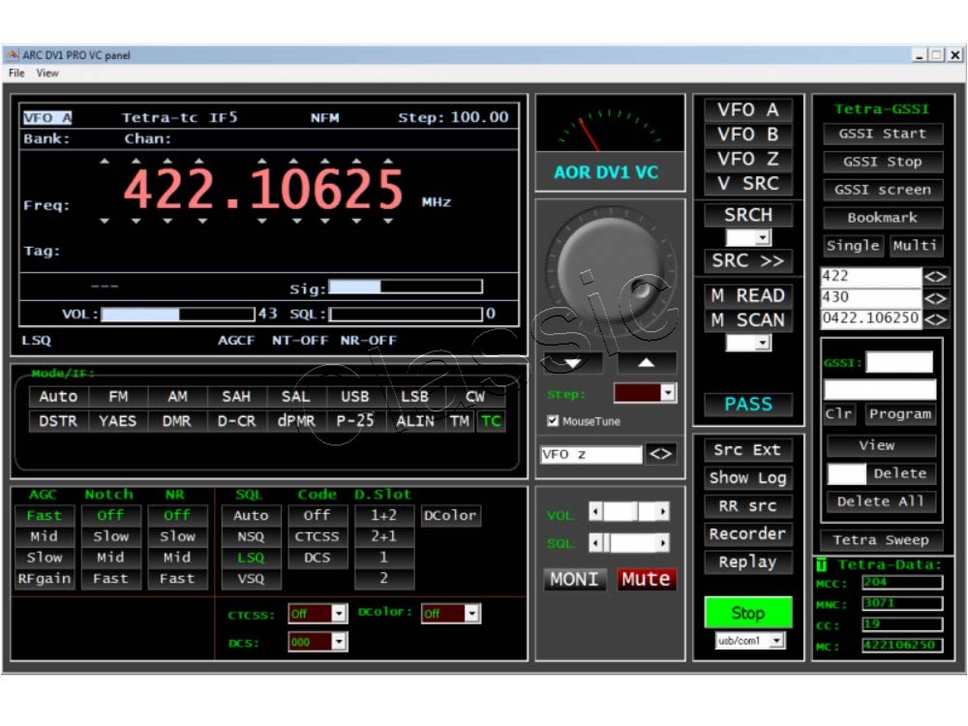Toggle the MouseTune checkbox
The height and width of the screenshot is (726, 968).
click(553, 421)
